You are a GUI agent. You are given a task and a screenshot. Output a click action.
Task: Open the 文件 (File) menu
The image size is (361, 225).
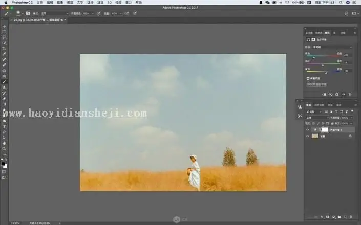[40, 2]
